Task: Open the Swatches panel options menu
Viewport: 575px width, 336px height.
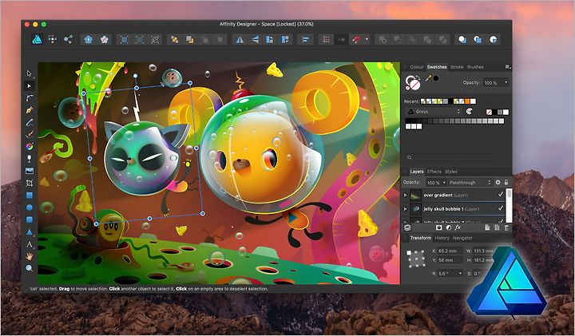Action: 508,67
